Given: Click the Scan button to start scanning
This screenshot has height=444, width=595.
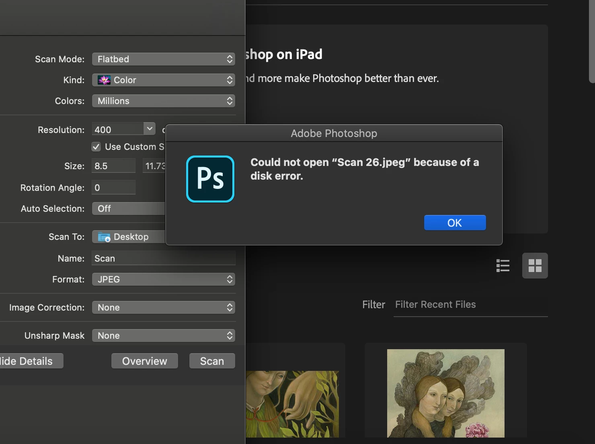Looking at the screenshot, I should (x=212, y=361).
